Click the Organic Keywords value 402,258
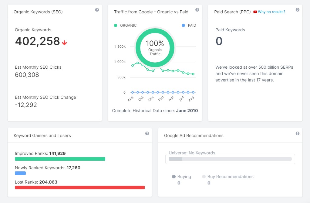Screen dimensions: 310x203 tap(38, 41)
